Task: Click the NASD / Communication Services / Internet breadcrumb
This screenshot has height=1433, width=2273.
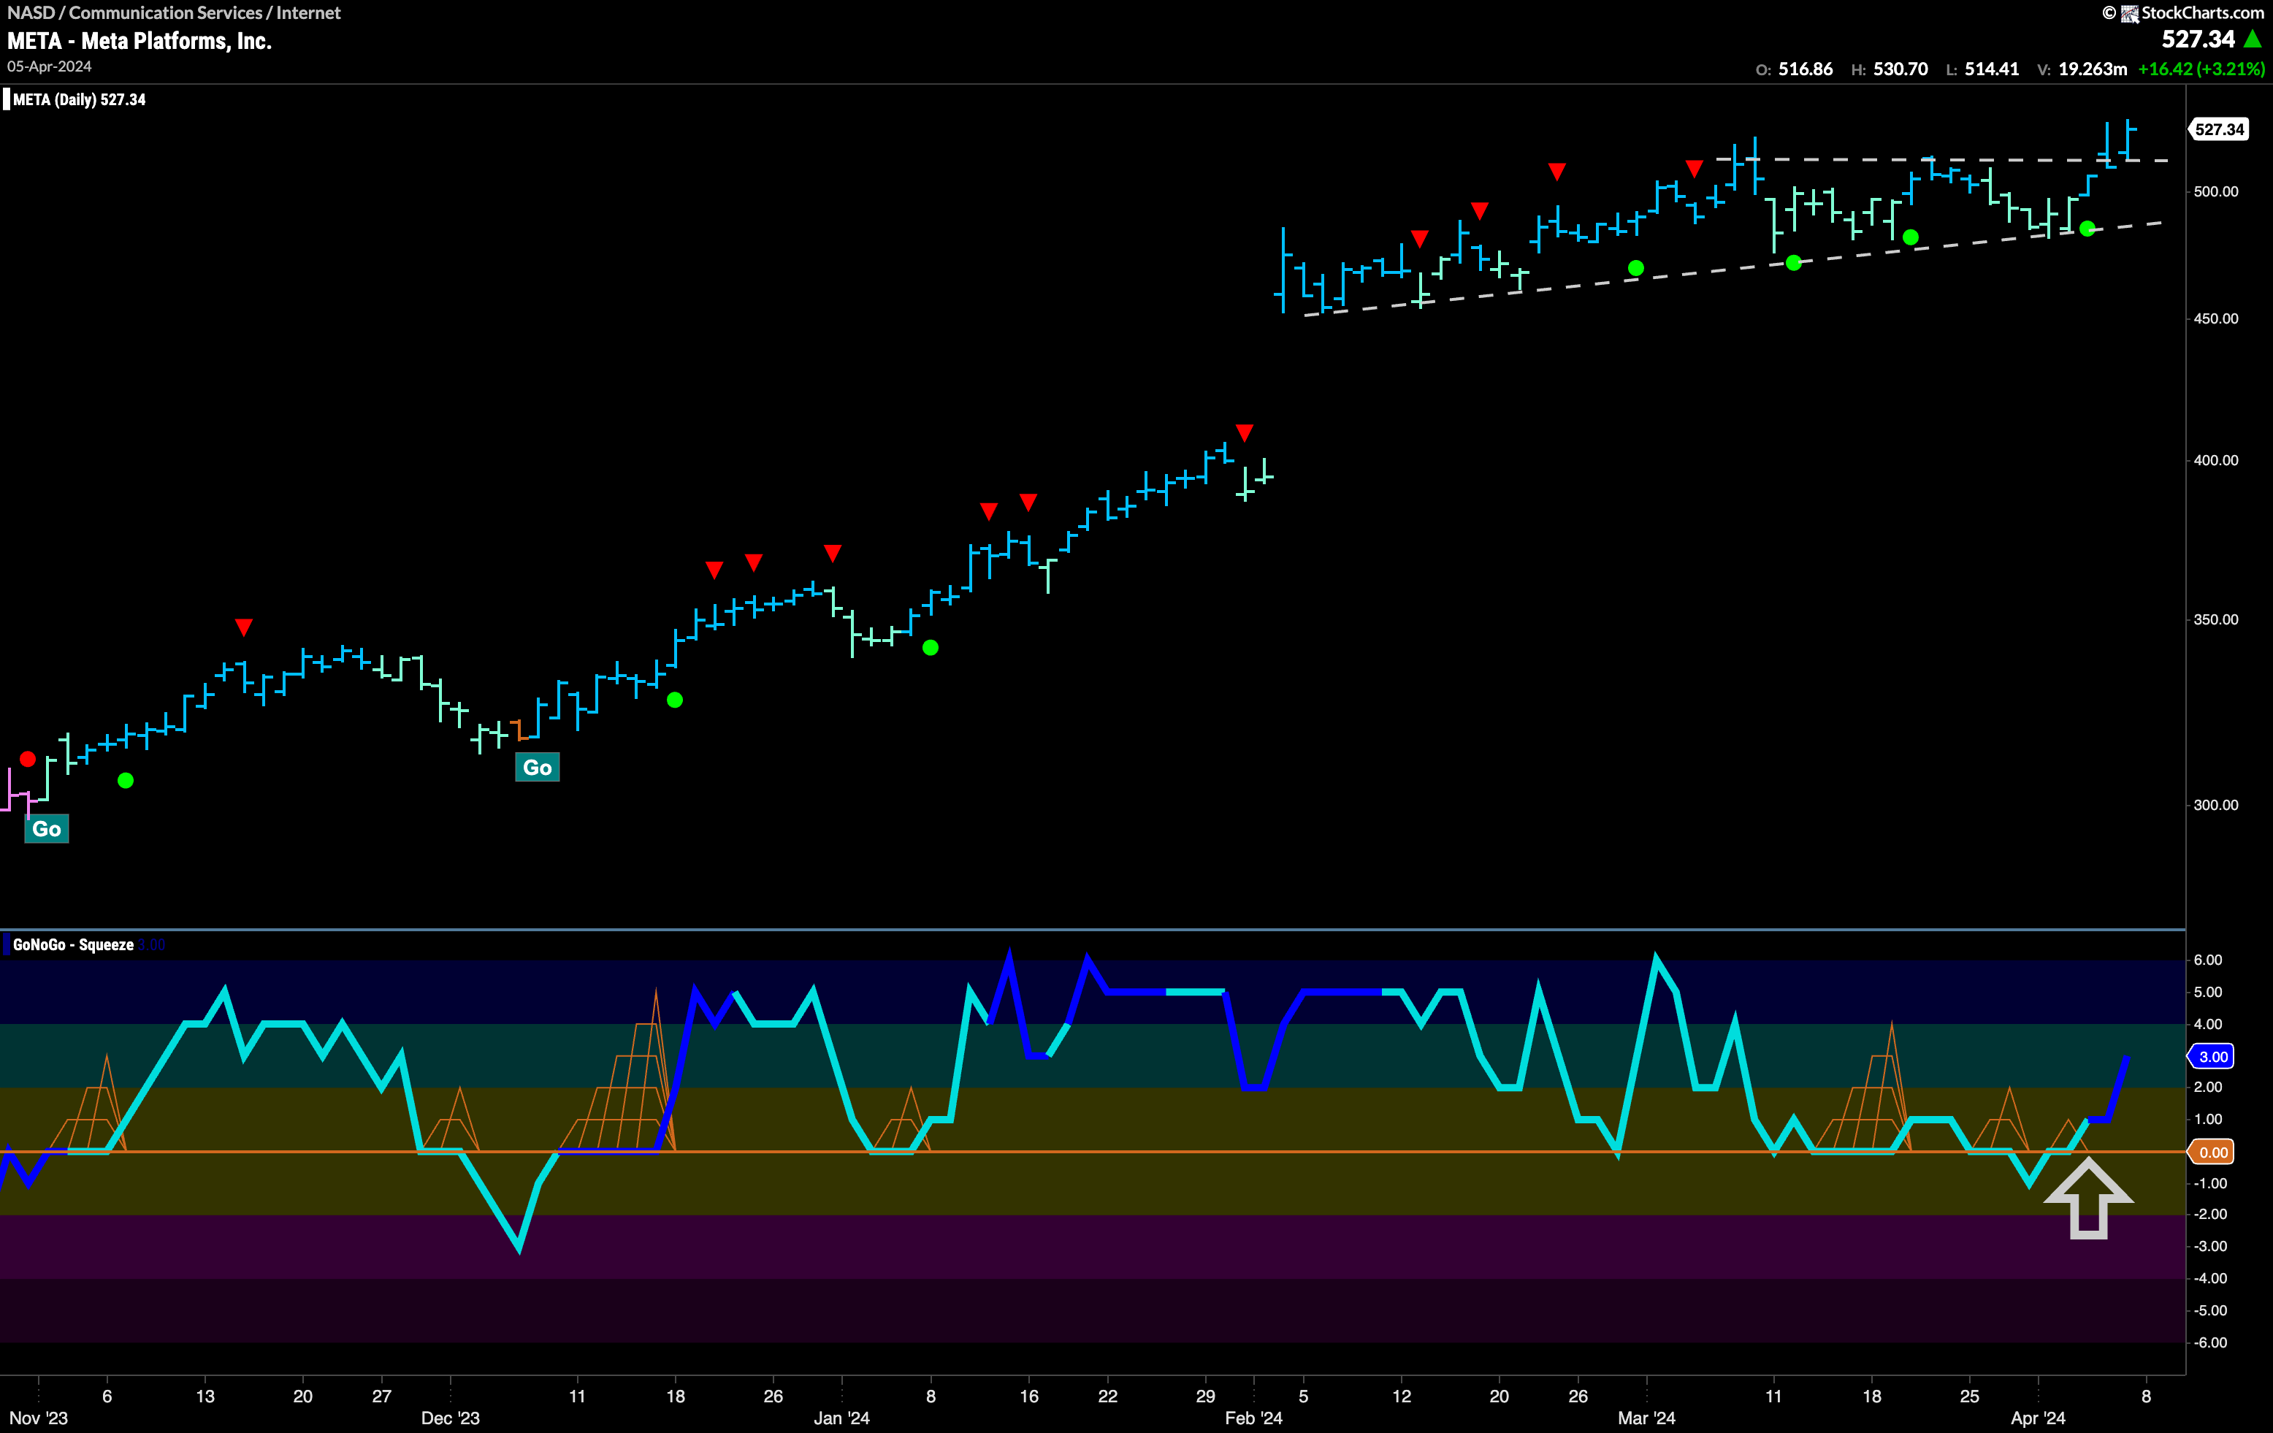Action: click(174, 13)
